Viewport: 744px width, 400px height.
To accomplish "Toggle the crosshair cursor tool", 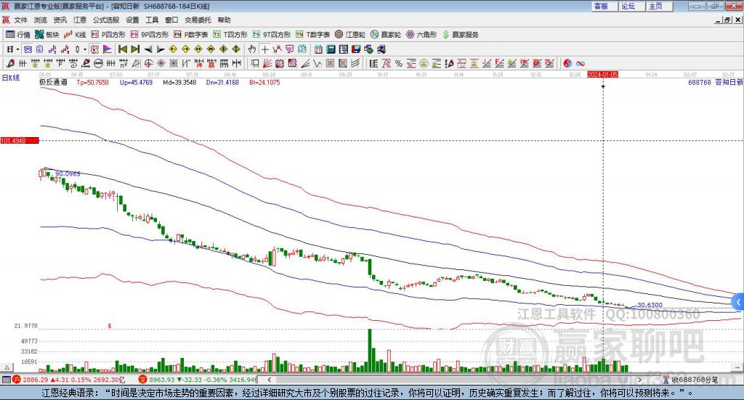I will click(265, 49).
